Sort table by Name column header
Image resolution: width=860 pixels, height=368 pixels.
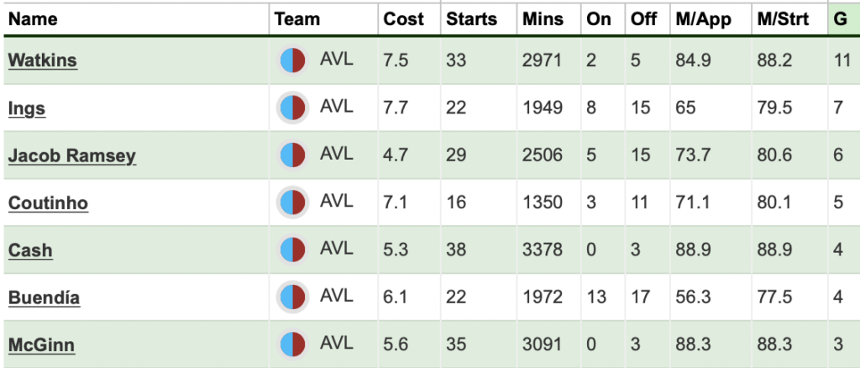33,19
